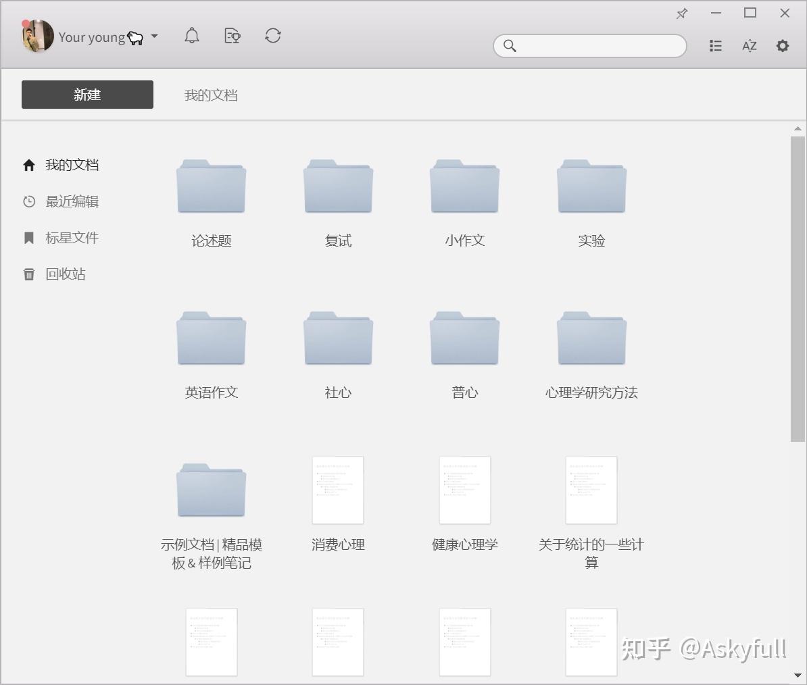Click the template gallery icon beside bell

232,36
